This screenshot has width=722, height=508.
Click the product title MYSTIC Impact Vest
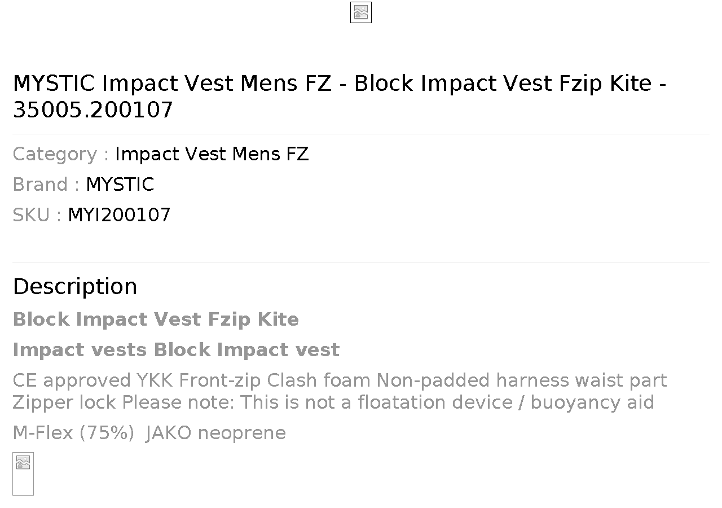tap(340, 96)
